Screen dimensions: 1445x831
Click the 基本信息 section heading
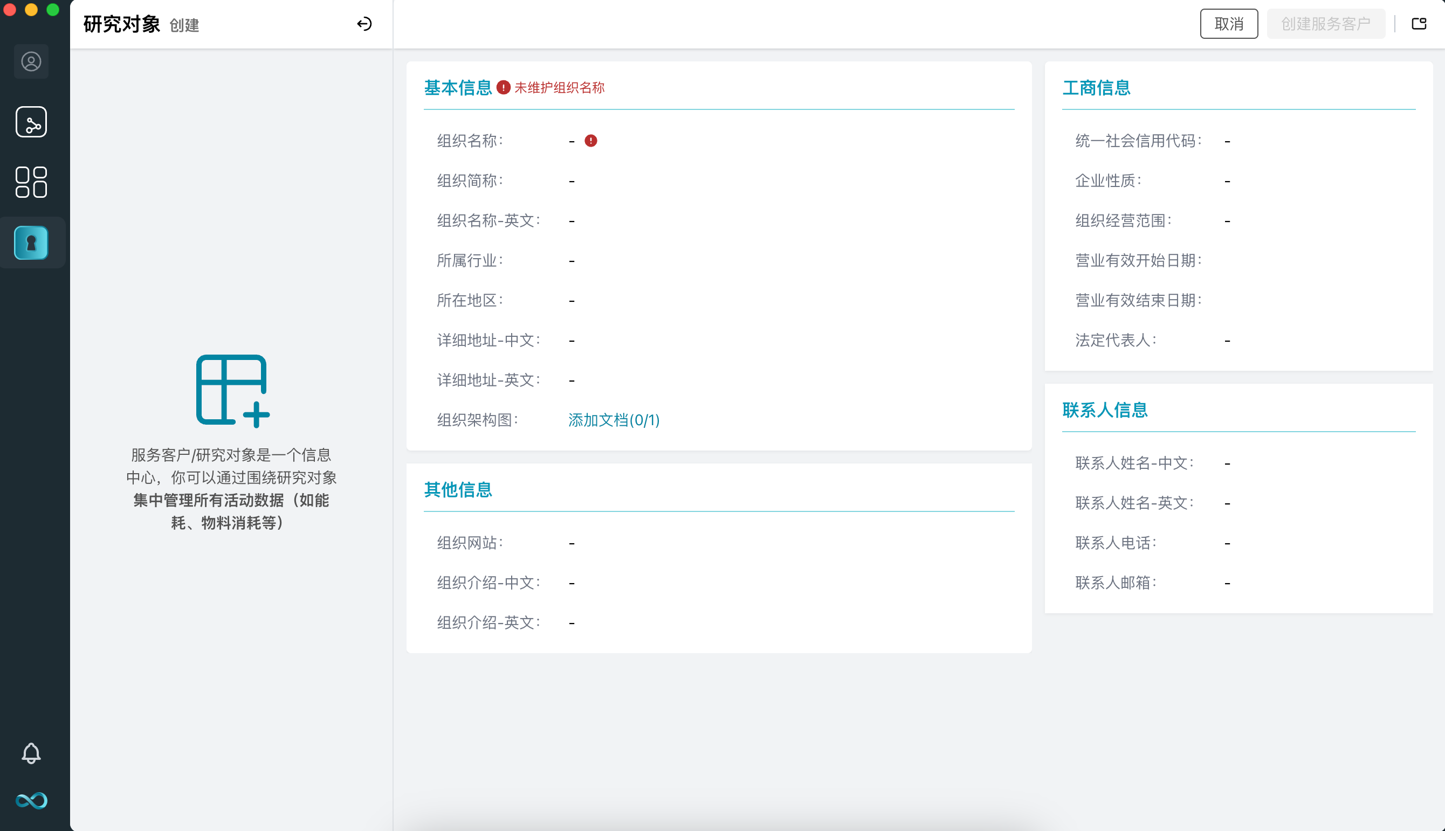tap(457, 88)
